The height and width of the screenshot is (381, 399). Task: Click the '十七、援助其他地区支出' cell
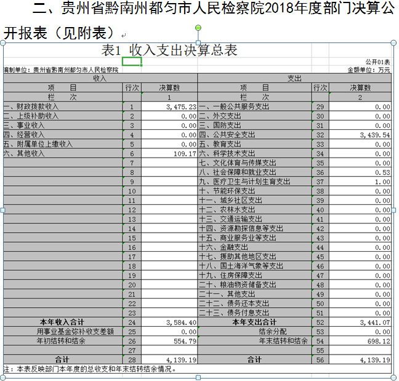click(x=254, y=257)
